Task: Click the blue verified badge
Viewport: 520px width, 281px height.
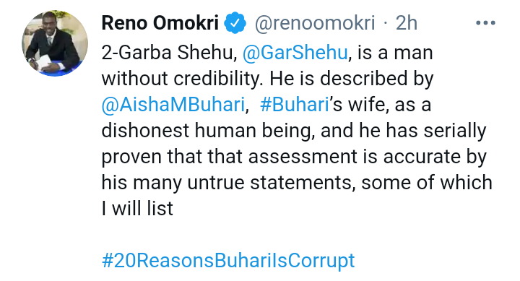Action: click(x=235, y=23)
